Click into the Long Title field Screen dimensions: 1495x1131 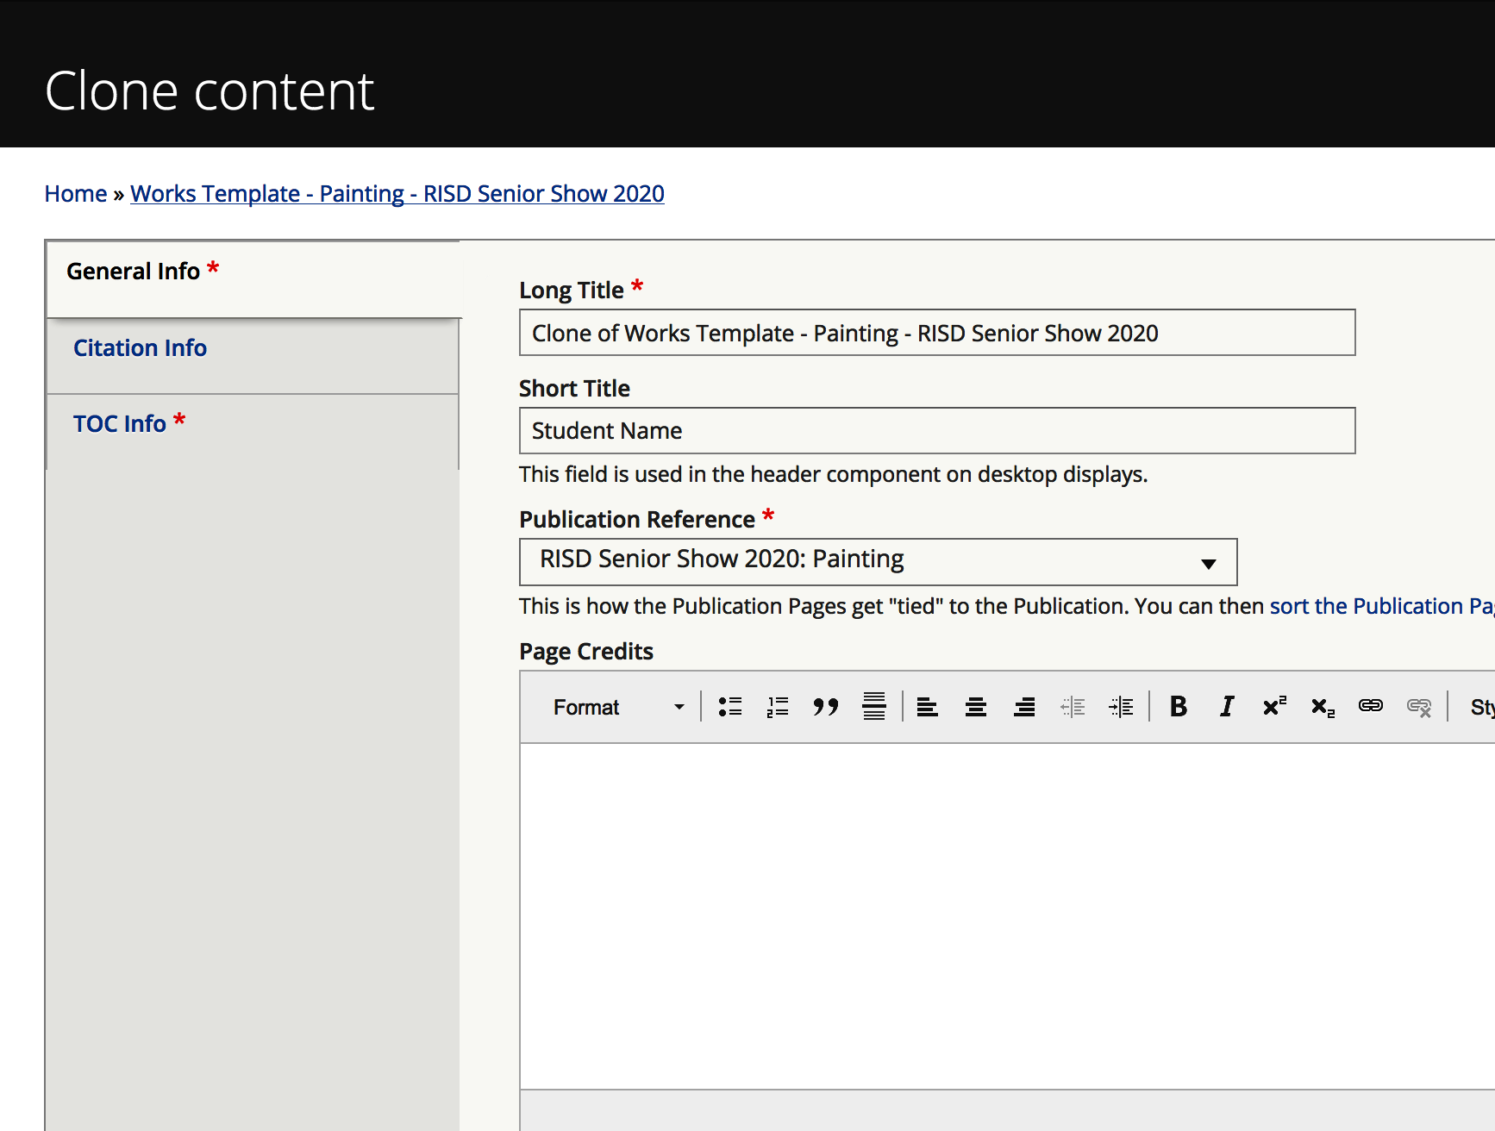tap(937, 333)
